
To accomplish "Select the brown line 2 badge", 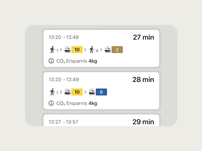I will tap(117, 50).
